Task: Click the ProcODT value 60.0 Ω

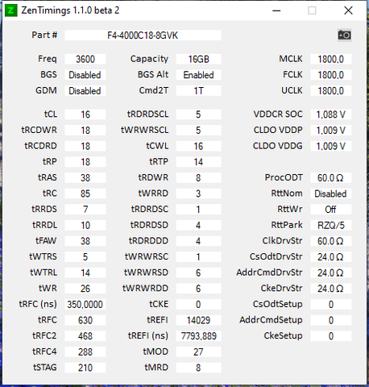Action: pyautogui.click(x=331, y=177)
